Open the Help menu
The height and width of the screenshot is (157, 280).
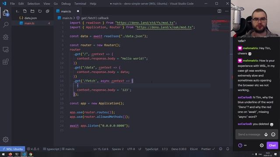coord(93,3)
